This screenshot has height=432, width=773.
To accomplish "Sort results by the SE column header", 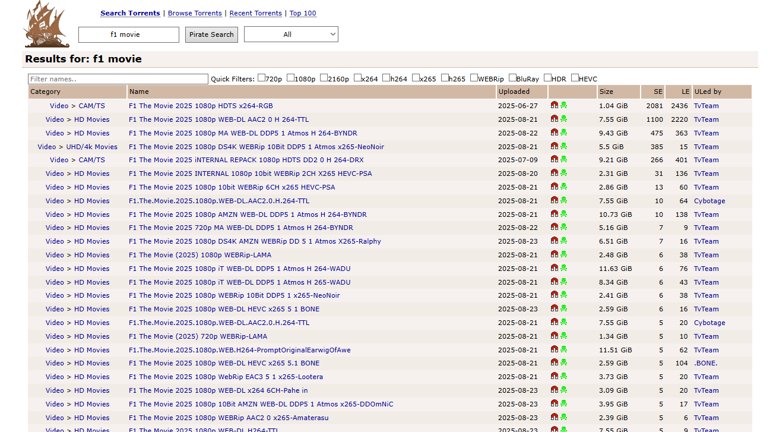I will [x=658, y=92].
